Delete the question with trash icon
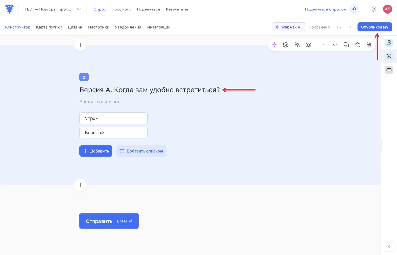 tap(369, 45)
